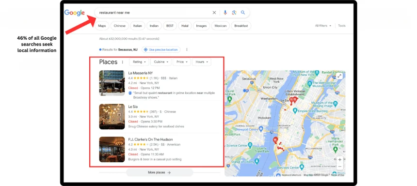The height and width of the screenshot is (186, 417).
Task: Zoom out on the map with minus
Action: pyautogui.click(x=339, y=167)
